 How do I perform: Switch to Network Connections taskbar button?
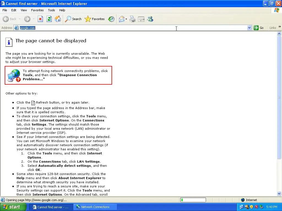tap(95, 207)
